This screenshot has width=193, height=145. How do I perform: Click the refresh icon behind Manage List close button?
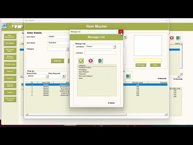(x=125, y=37)
